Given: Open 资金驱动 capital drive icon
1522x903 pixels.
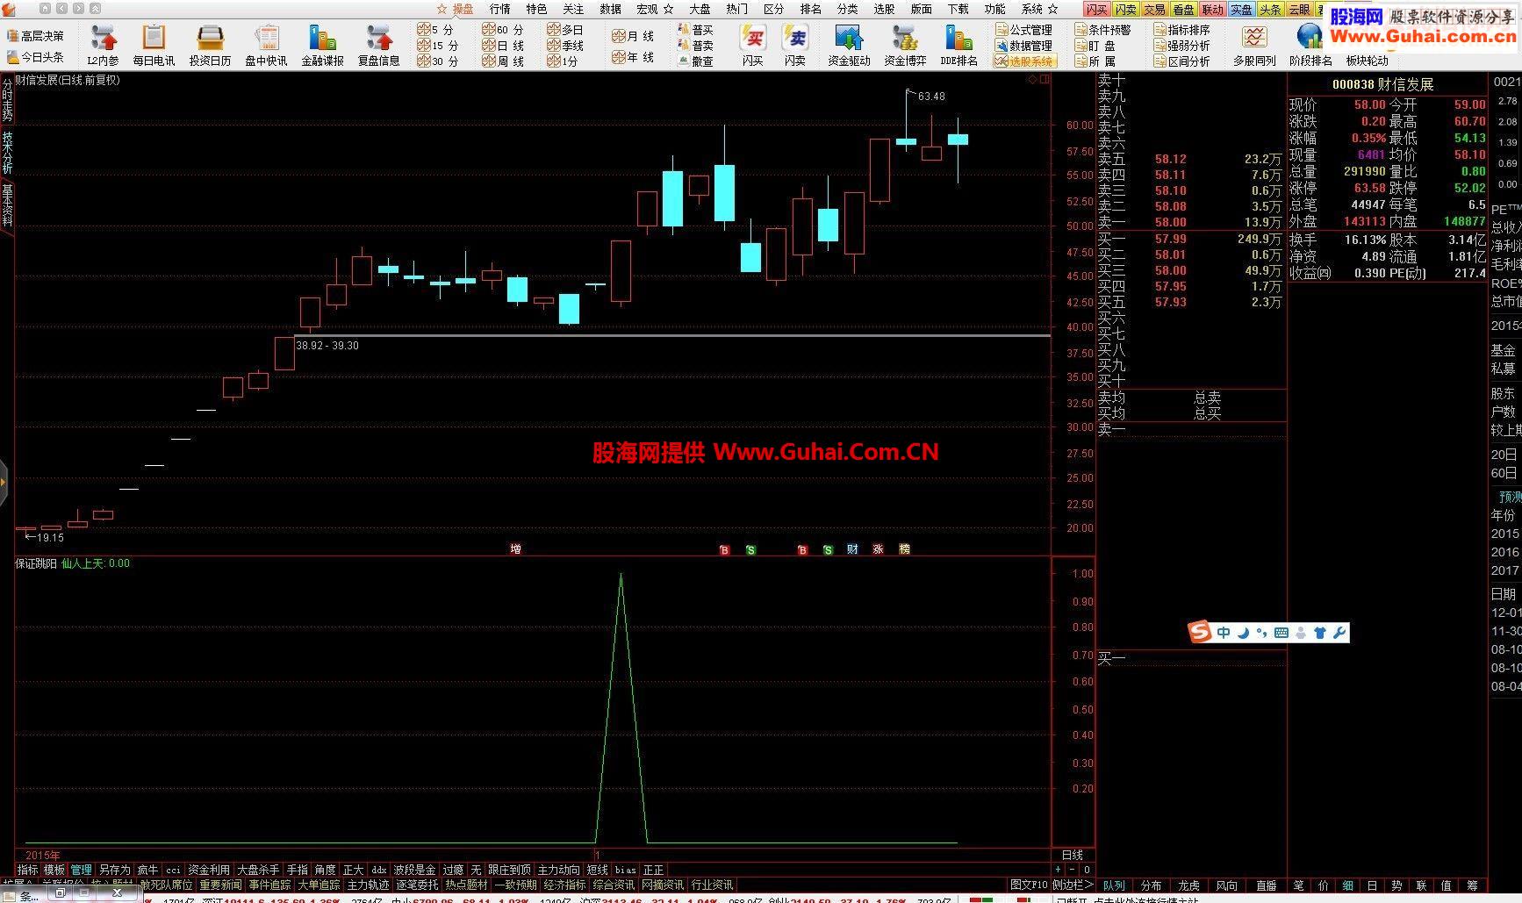Looking at the screenshot, I should coord(849,45).
